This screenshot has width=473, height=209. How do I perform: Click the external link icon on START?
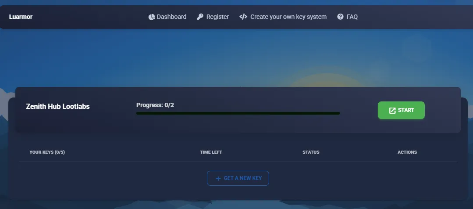point(392,111)
